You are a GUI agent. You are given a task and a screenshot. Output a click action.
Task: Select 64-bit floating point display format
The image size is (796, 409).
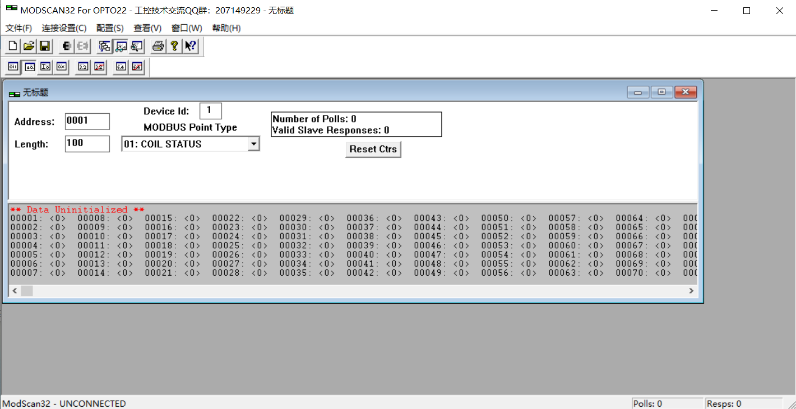(x=120, y=67)
